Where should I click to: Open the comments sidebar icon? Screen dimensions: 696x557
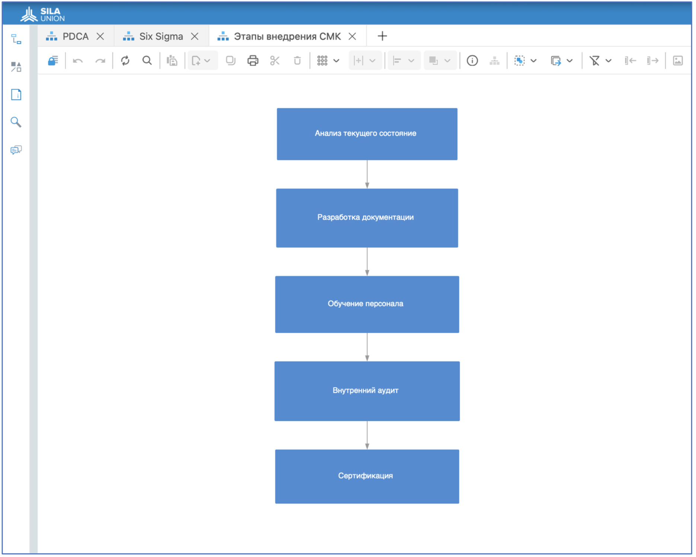point(16,150)
